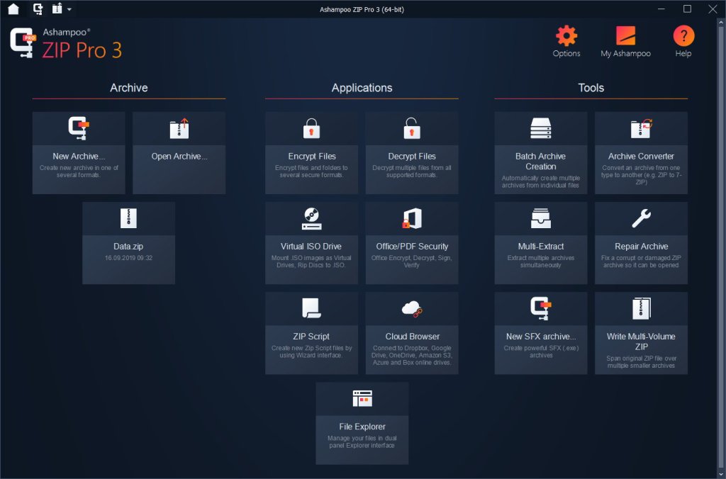Launch Encrypt Files padlock tile
The image size is (726, 479).
(312, 153)
